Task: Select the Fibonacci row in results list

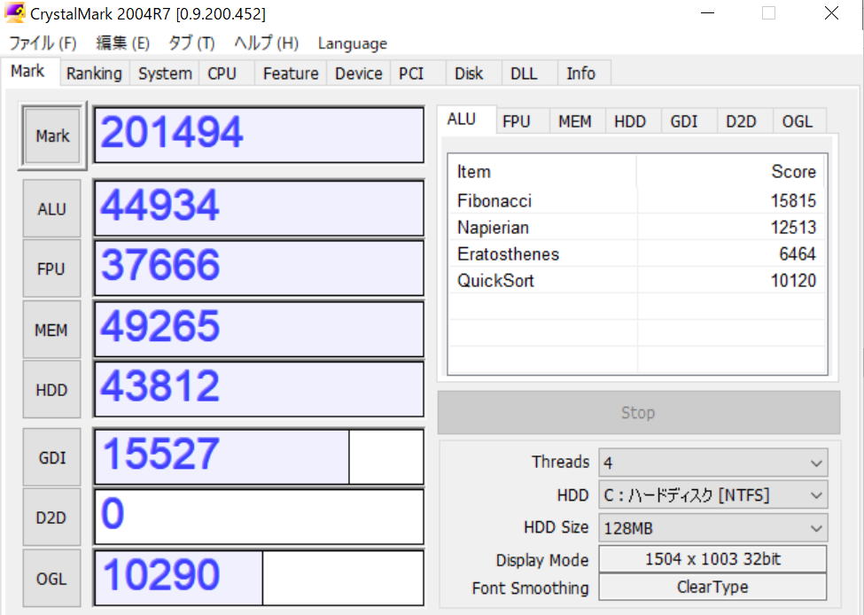Action: coord(637,200)
